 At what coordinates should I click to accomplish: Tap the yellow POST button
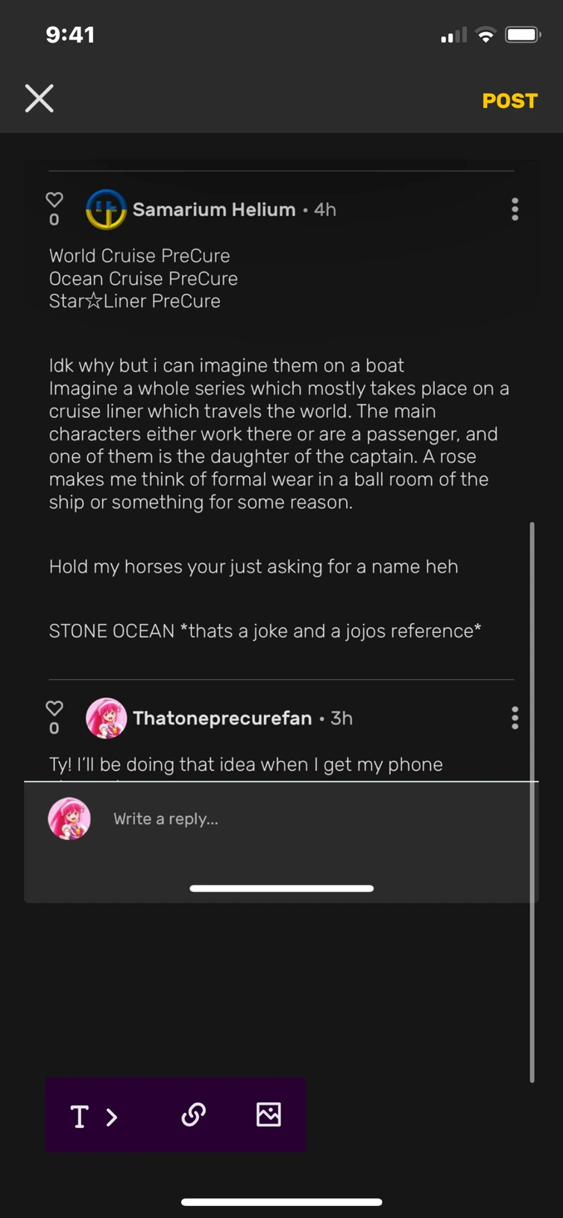click(x=509, y=101)
